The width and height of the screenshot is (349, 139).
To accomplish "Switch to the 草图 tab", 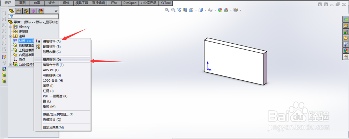I will 22,3.
